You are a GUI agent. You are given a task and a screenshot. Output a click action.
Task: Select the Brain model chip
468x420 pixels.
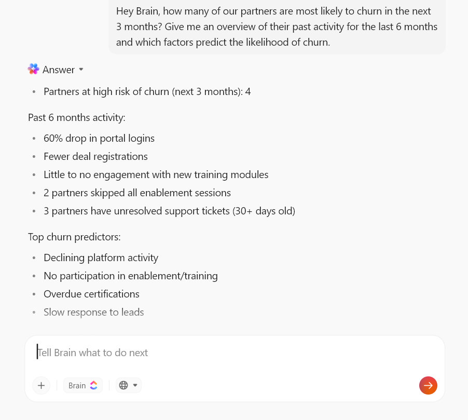click(x=82, y=385)
